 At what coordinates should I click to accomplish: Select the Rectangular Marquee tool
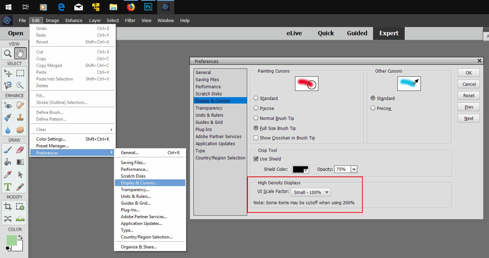[x=20, y=73]
